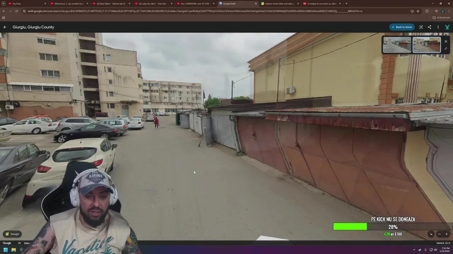Share this Google Earth view
This screenshot has height=254, width=453.
pos(429,27)
